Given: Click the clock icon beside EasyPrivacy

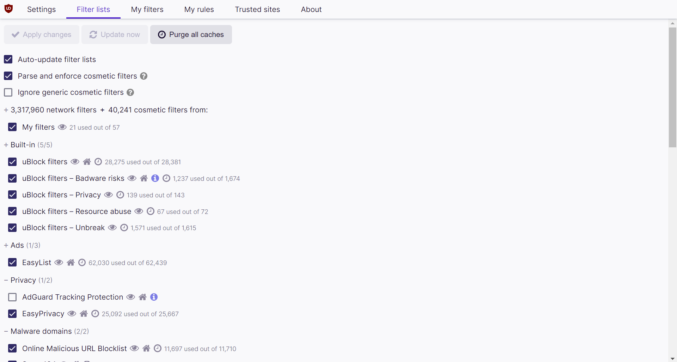Looking at the screenshot, I should [x=95, y=314].
